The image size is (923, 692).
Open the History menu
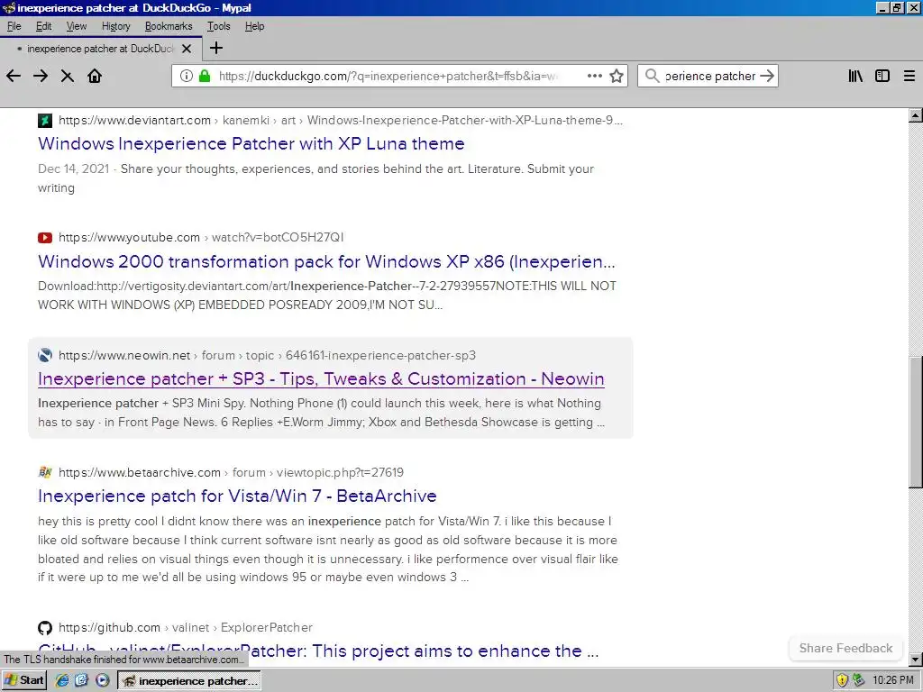coord(116,26)
